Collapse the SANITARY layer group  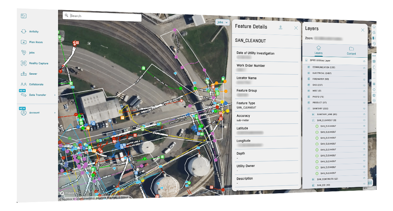[308, 108]
